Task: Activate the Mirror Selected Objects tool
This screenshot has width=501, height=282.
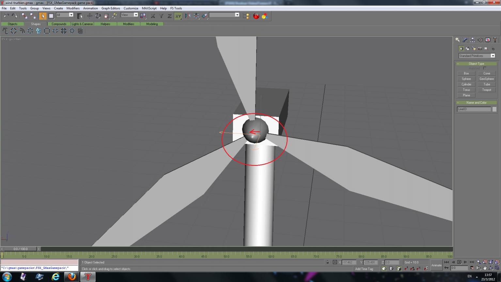Action: click(188, 16)
